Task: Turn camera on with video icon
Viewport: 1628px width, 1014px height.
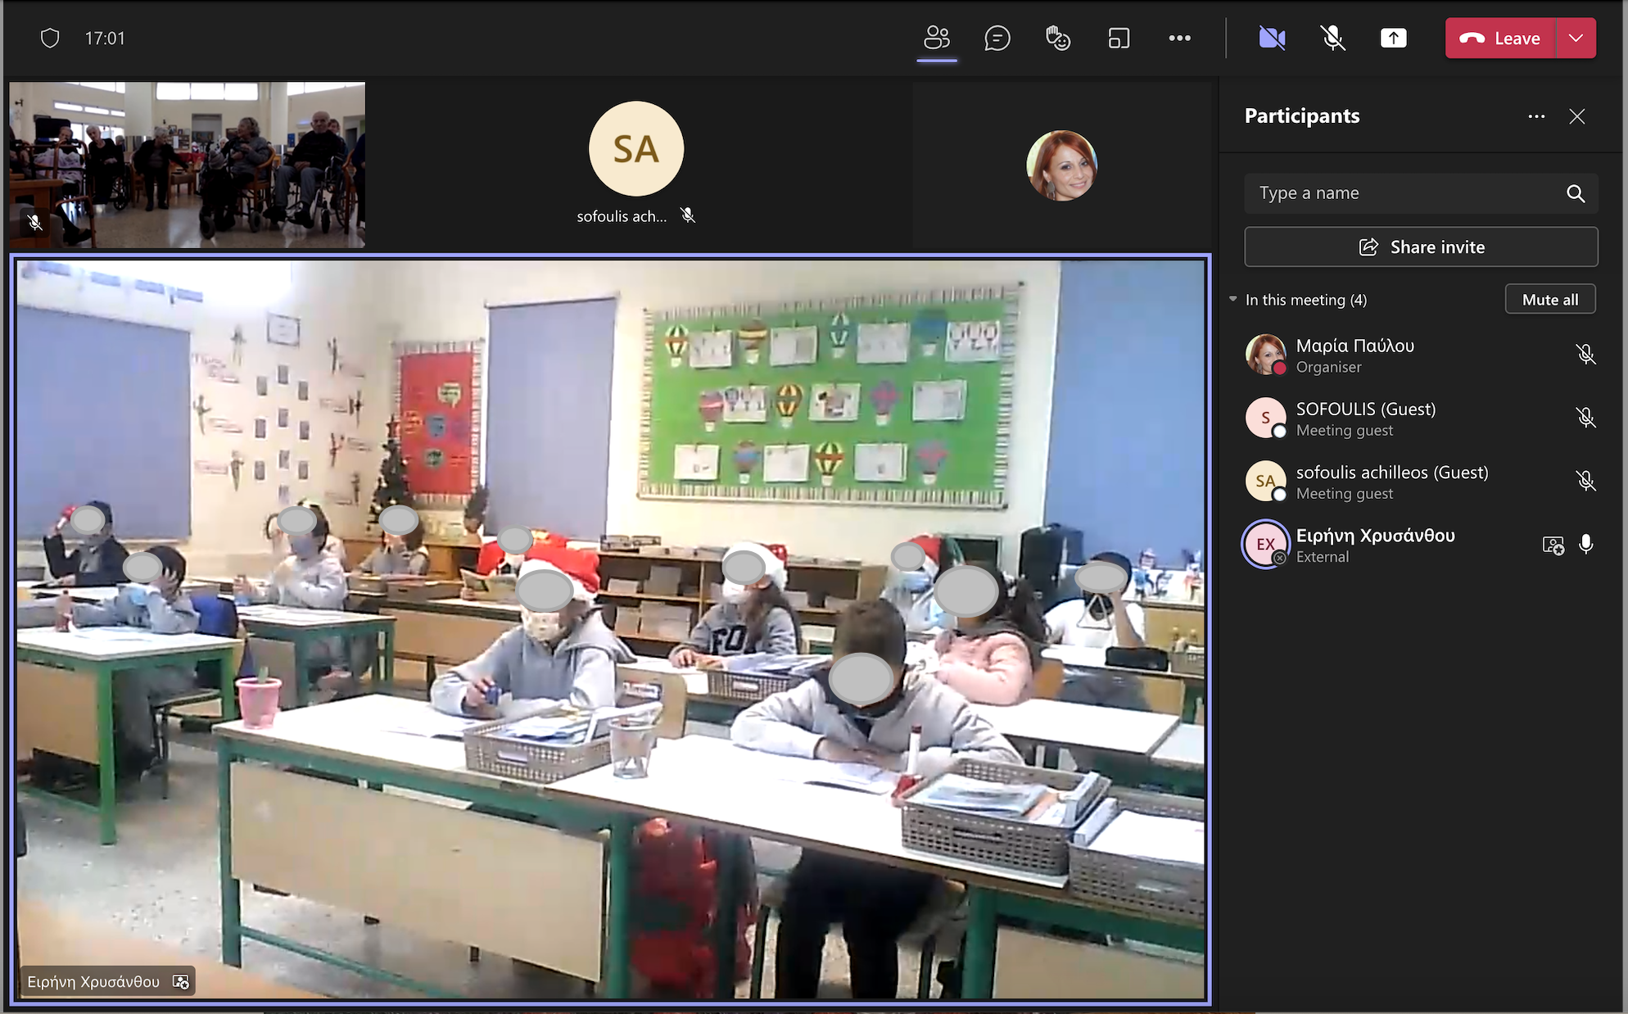Action: (1272, 38)
